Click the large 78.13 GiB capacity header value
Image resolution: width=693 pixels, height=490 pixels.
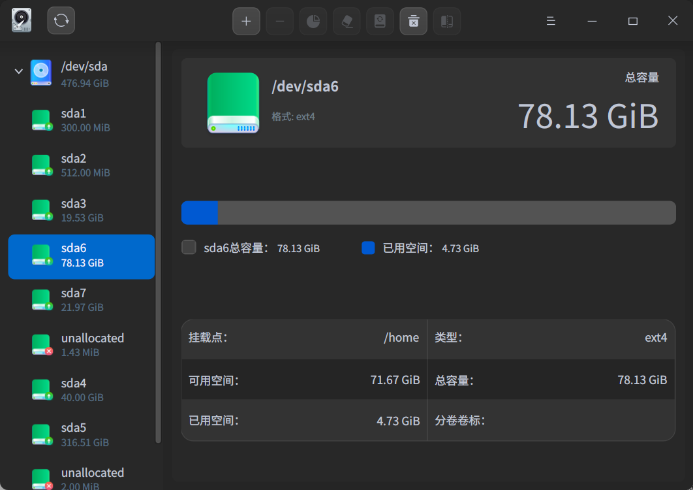(588, 116)
